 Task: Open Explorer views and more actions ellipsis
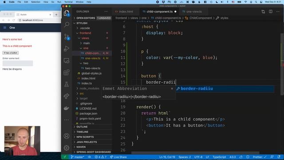tap(106, 12)
